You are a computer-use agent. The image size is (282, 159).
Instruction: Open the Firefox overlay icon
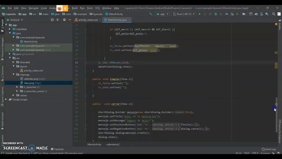point(59,8)
